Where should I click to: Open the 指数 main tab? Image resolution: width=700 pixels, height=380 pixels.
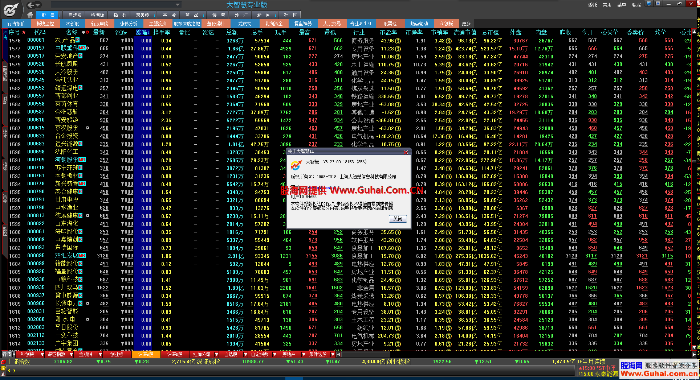tap(120, 15)
